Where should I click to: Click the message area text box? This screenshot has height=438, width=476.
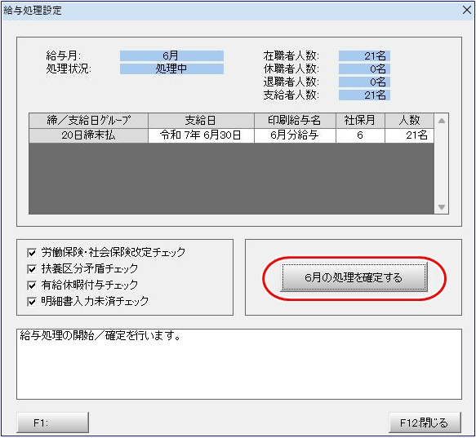[x=239, y=364]
